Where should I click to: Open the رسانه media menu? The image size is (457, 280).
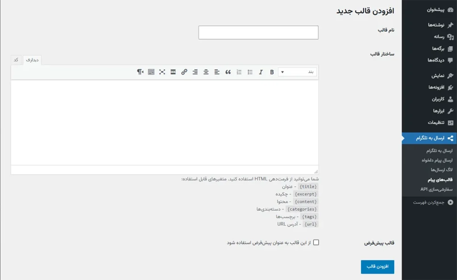[x=429, y=37]
